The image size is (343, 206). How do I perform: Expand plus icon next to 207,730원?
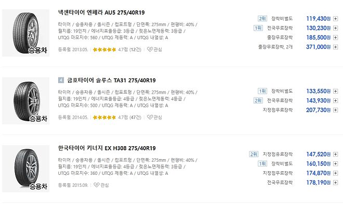coord(335,110)
